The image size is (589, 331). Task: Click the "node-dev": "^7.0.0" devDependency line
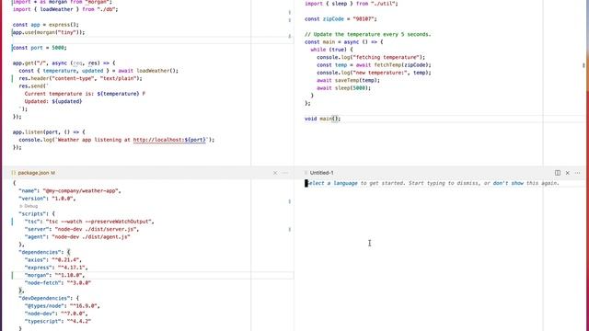tap(56, 314)
